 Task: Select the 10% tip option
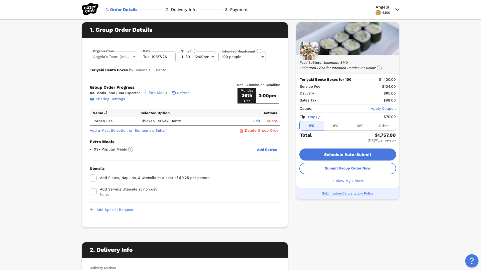coord(360,126)
